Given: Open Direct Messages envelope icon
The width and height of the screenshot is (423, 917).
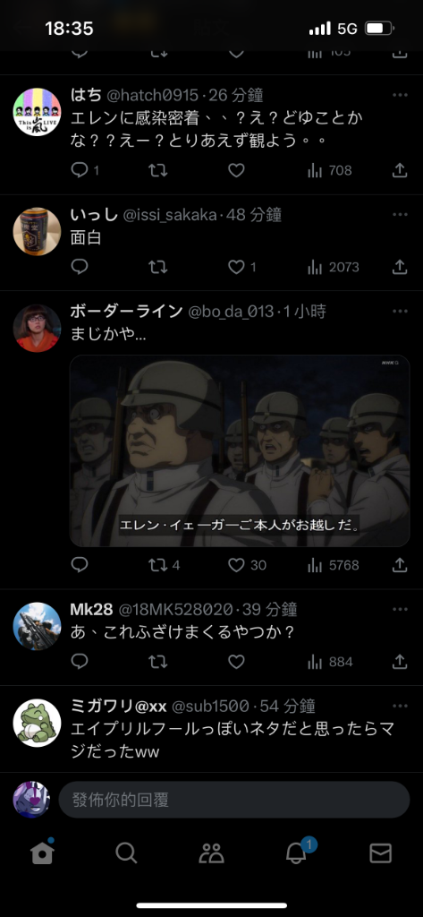Looking at the screenshot, I should click(x=380, y=853).
